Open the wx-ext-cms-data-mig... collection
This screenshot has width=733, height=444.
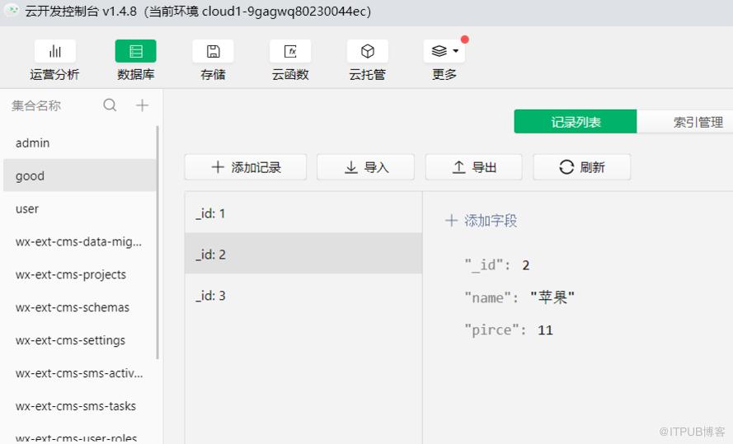pos(79,242)
